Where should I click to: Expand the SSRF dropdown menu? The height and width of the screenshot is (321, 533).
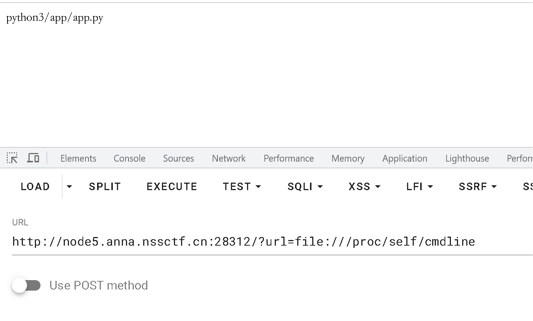(478, 186)
